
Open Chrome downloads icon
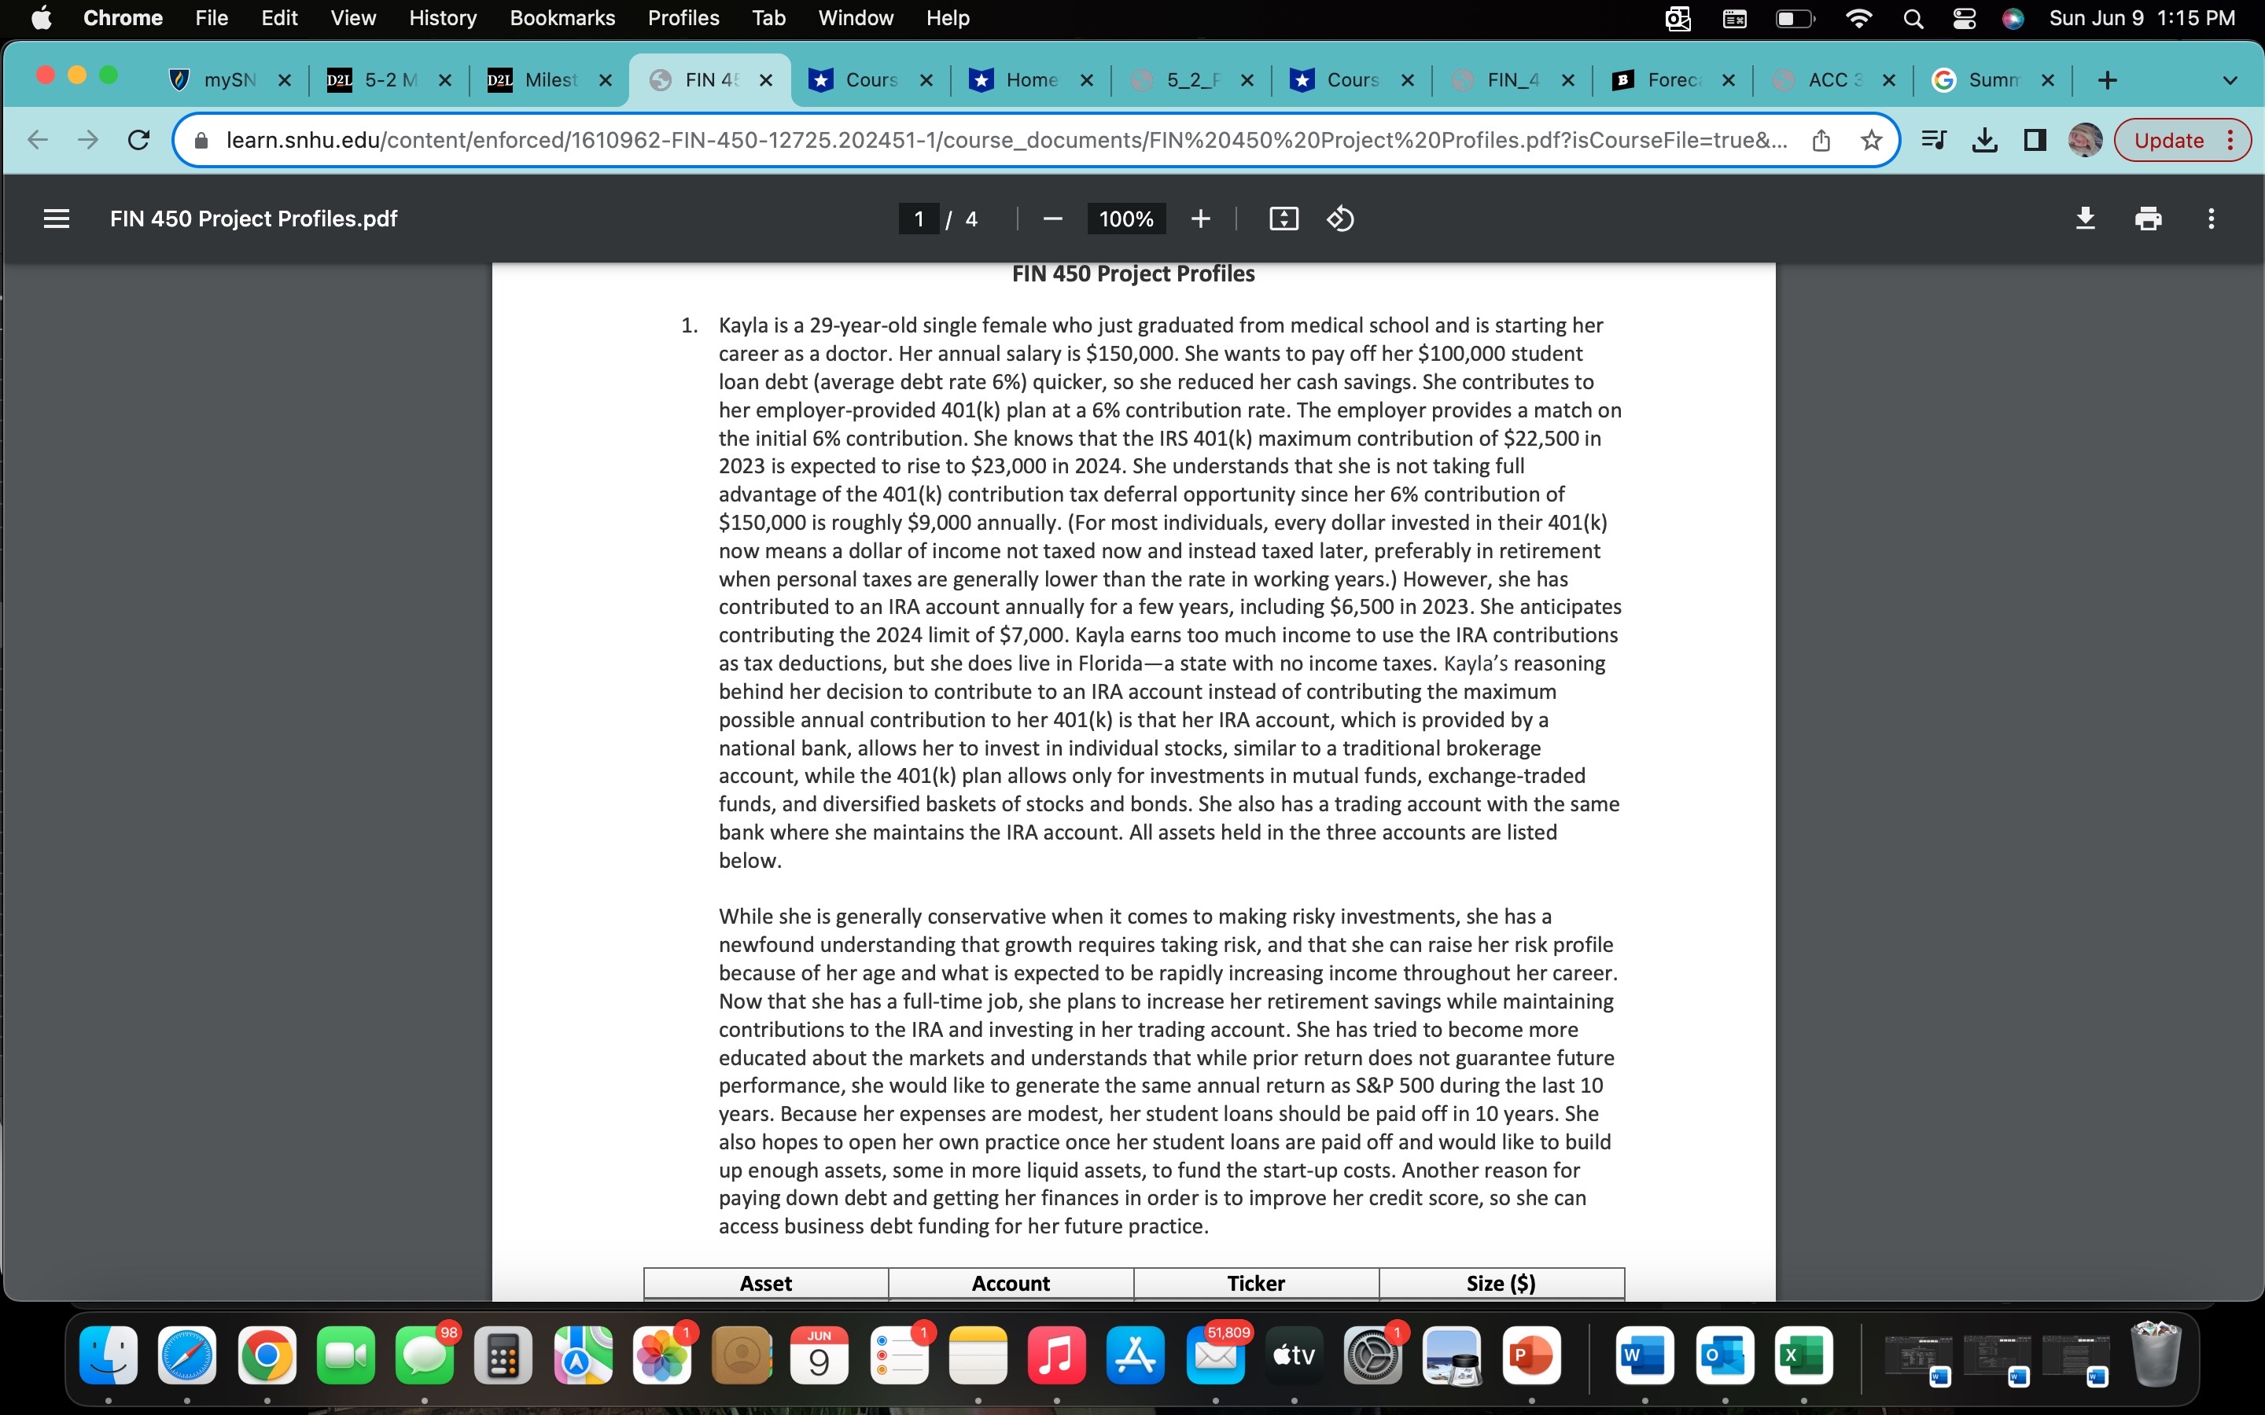pos(1984,141)
